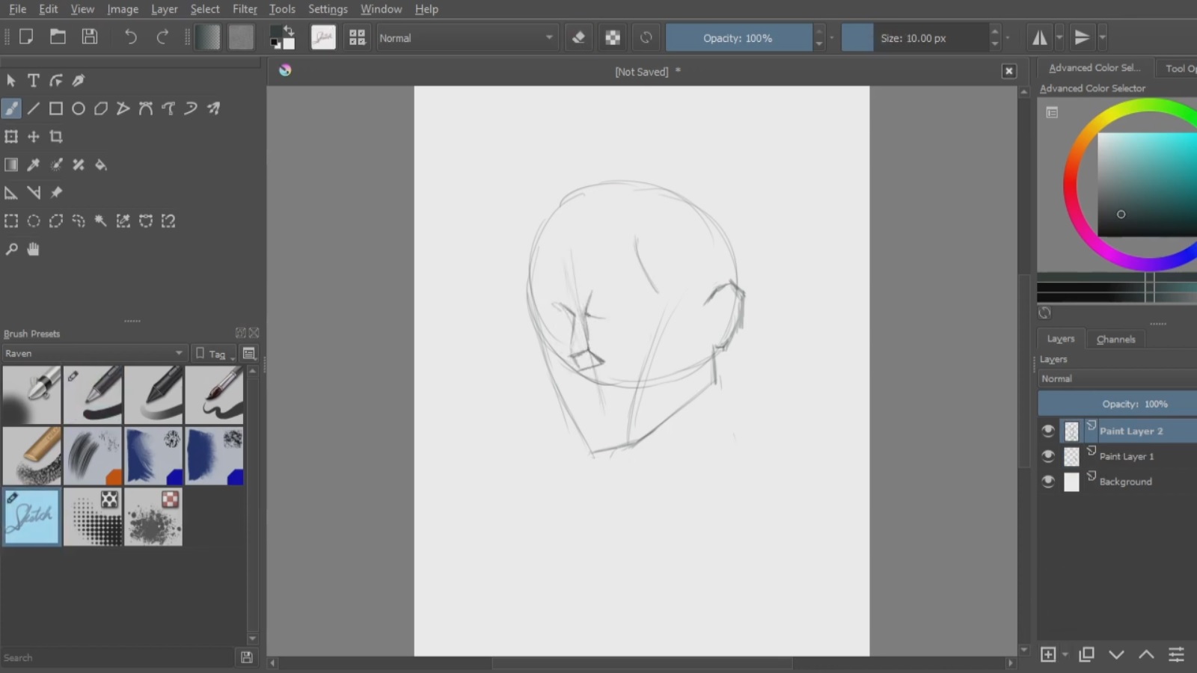This screenshot has width=1197, height=673.
Task: Select the Zoom tool
Action: [x=11, y=250]
